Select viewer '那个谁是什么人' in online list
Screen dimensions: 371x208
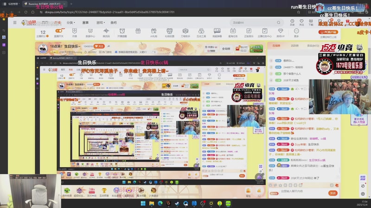tap(292, 74)
